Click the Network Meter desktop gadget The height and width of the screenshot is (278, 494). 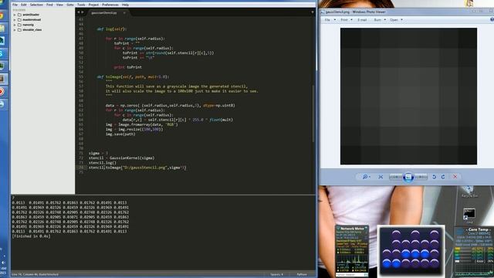(x=352, y=251)
